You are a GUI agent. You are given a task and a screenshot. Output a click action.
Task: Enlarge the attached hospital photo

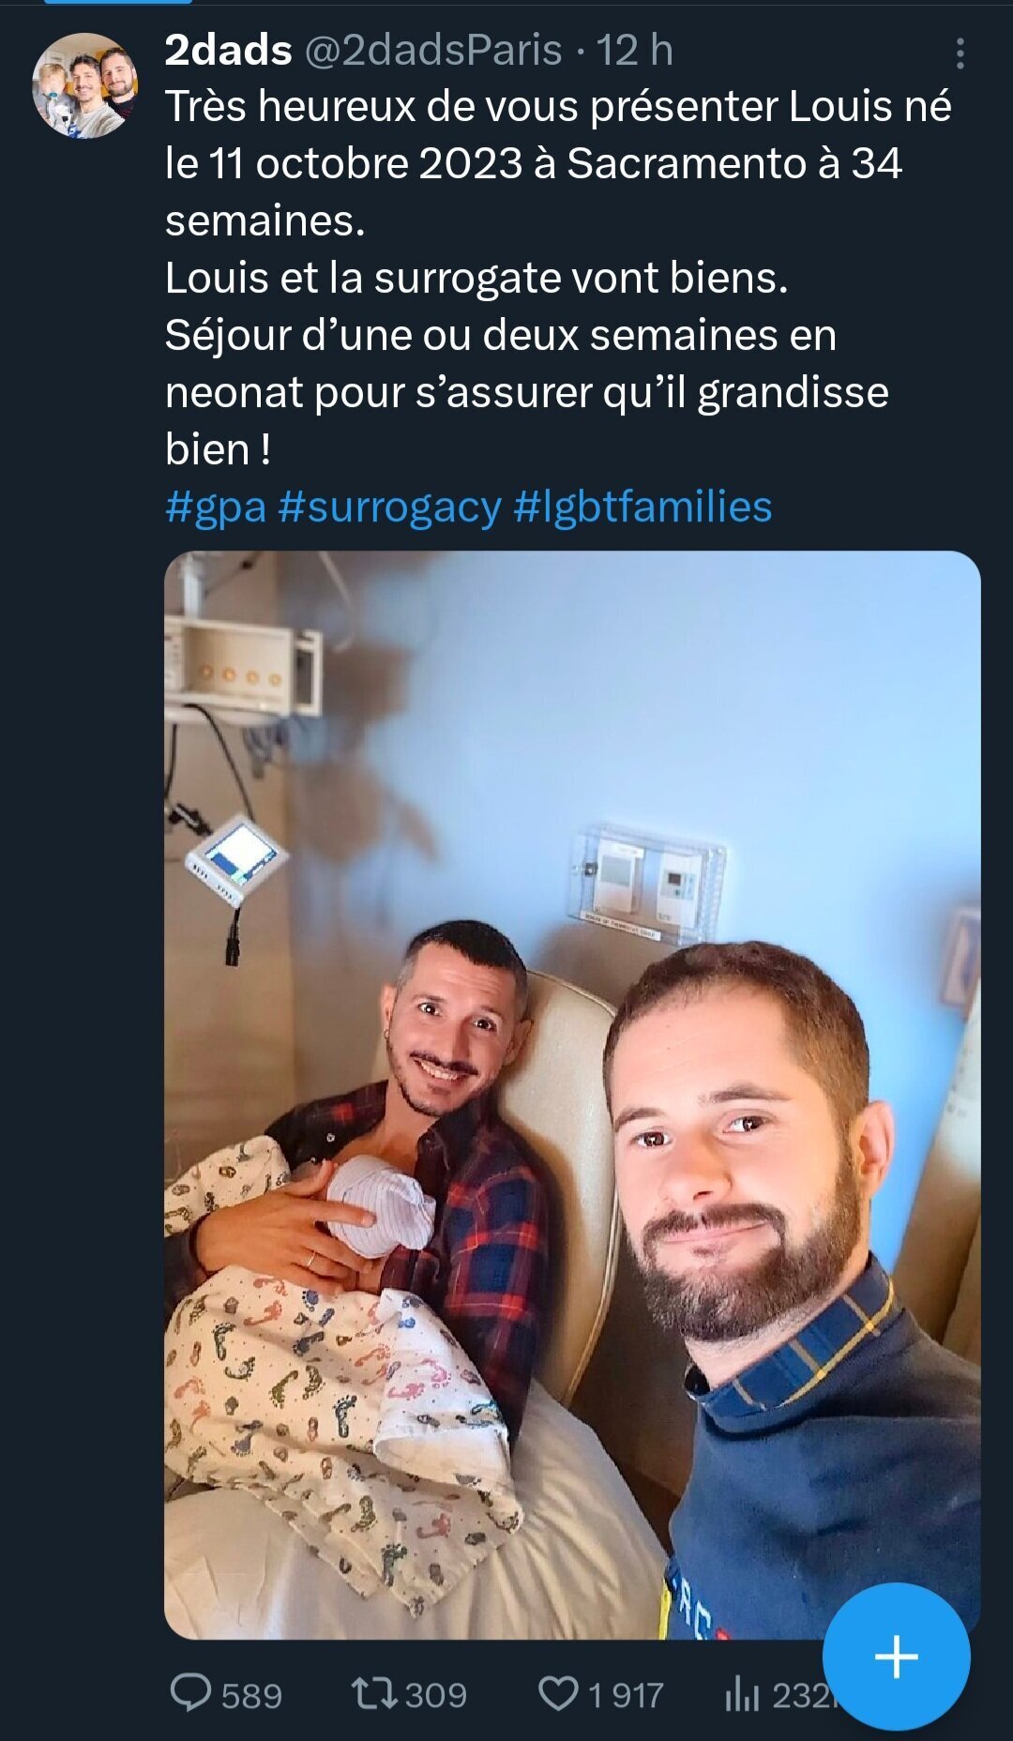(572, 1095)
